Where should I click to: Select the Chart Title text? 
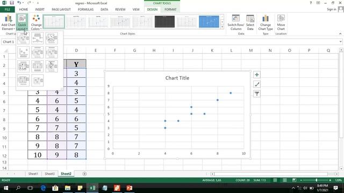(177, 78)
